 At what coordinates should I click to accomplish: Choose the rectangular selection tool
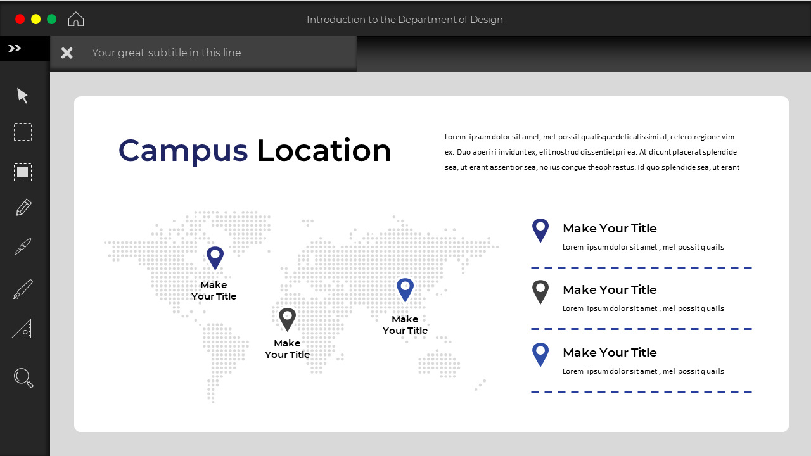coord(22,132)
